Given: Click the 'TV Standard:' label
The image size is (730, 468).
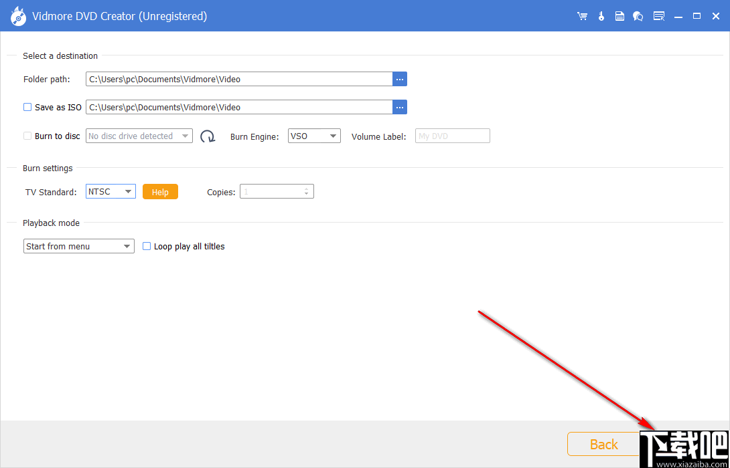Looking at the screenshot, I should pyautogui.click(x=51, y=192).
